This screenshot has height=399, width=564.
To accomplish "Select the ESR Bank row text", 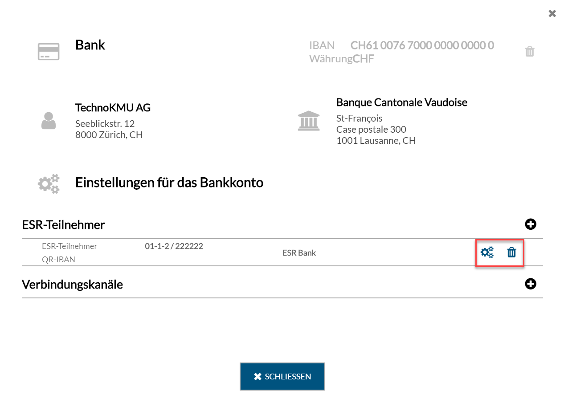I will 299,253.
